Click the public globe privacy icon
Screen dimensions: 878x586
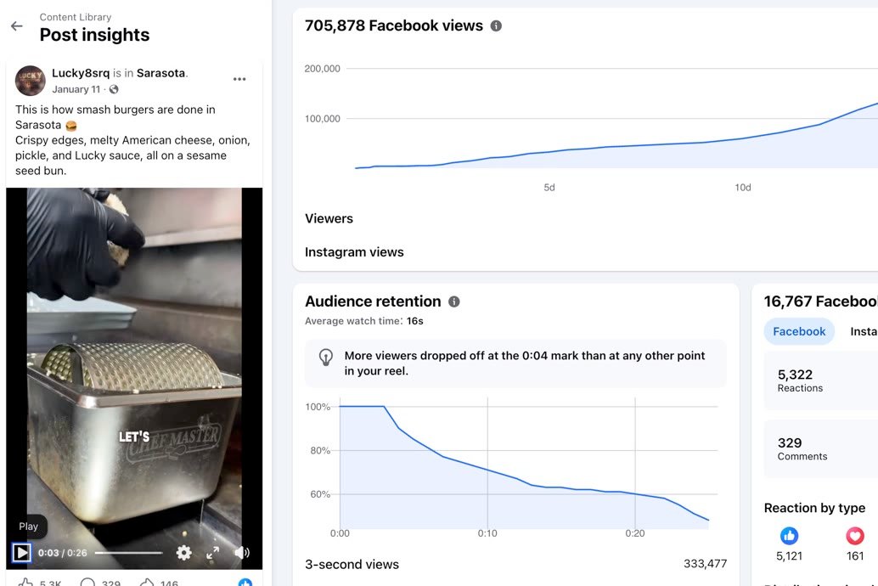point(114,89)
